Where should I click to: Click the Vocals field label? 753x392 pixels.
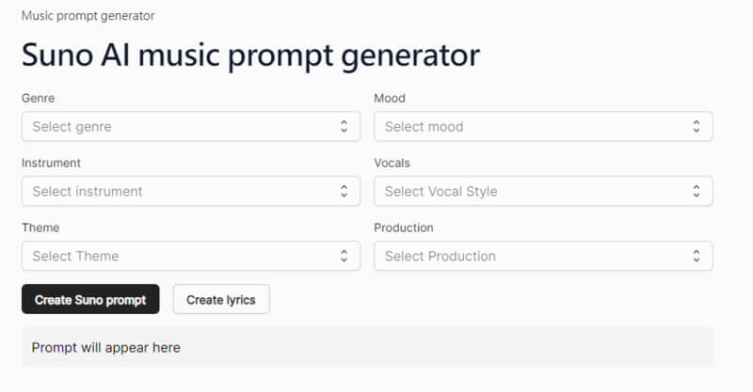(x=392, y=163)
